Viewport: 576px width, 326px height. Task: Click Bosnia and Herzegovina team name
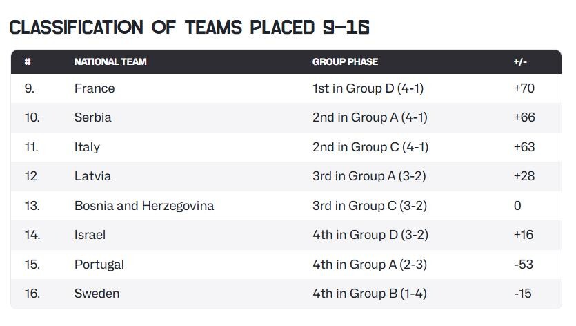(143, 206)
